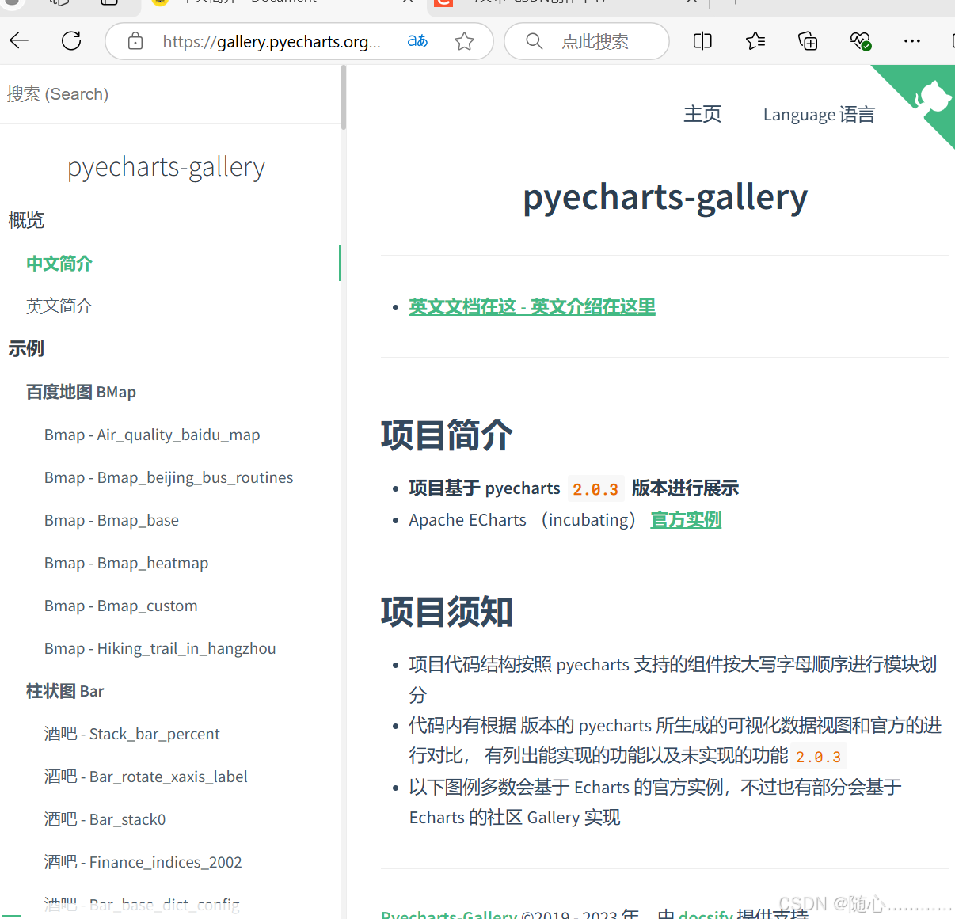The height and width of the screenshot is (919, 955).
Task: Open Bmap - Hiking_trail_in_hangzhou example
Action: tap(160, 648)
